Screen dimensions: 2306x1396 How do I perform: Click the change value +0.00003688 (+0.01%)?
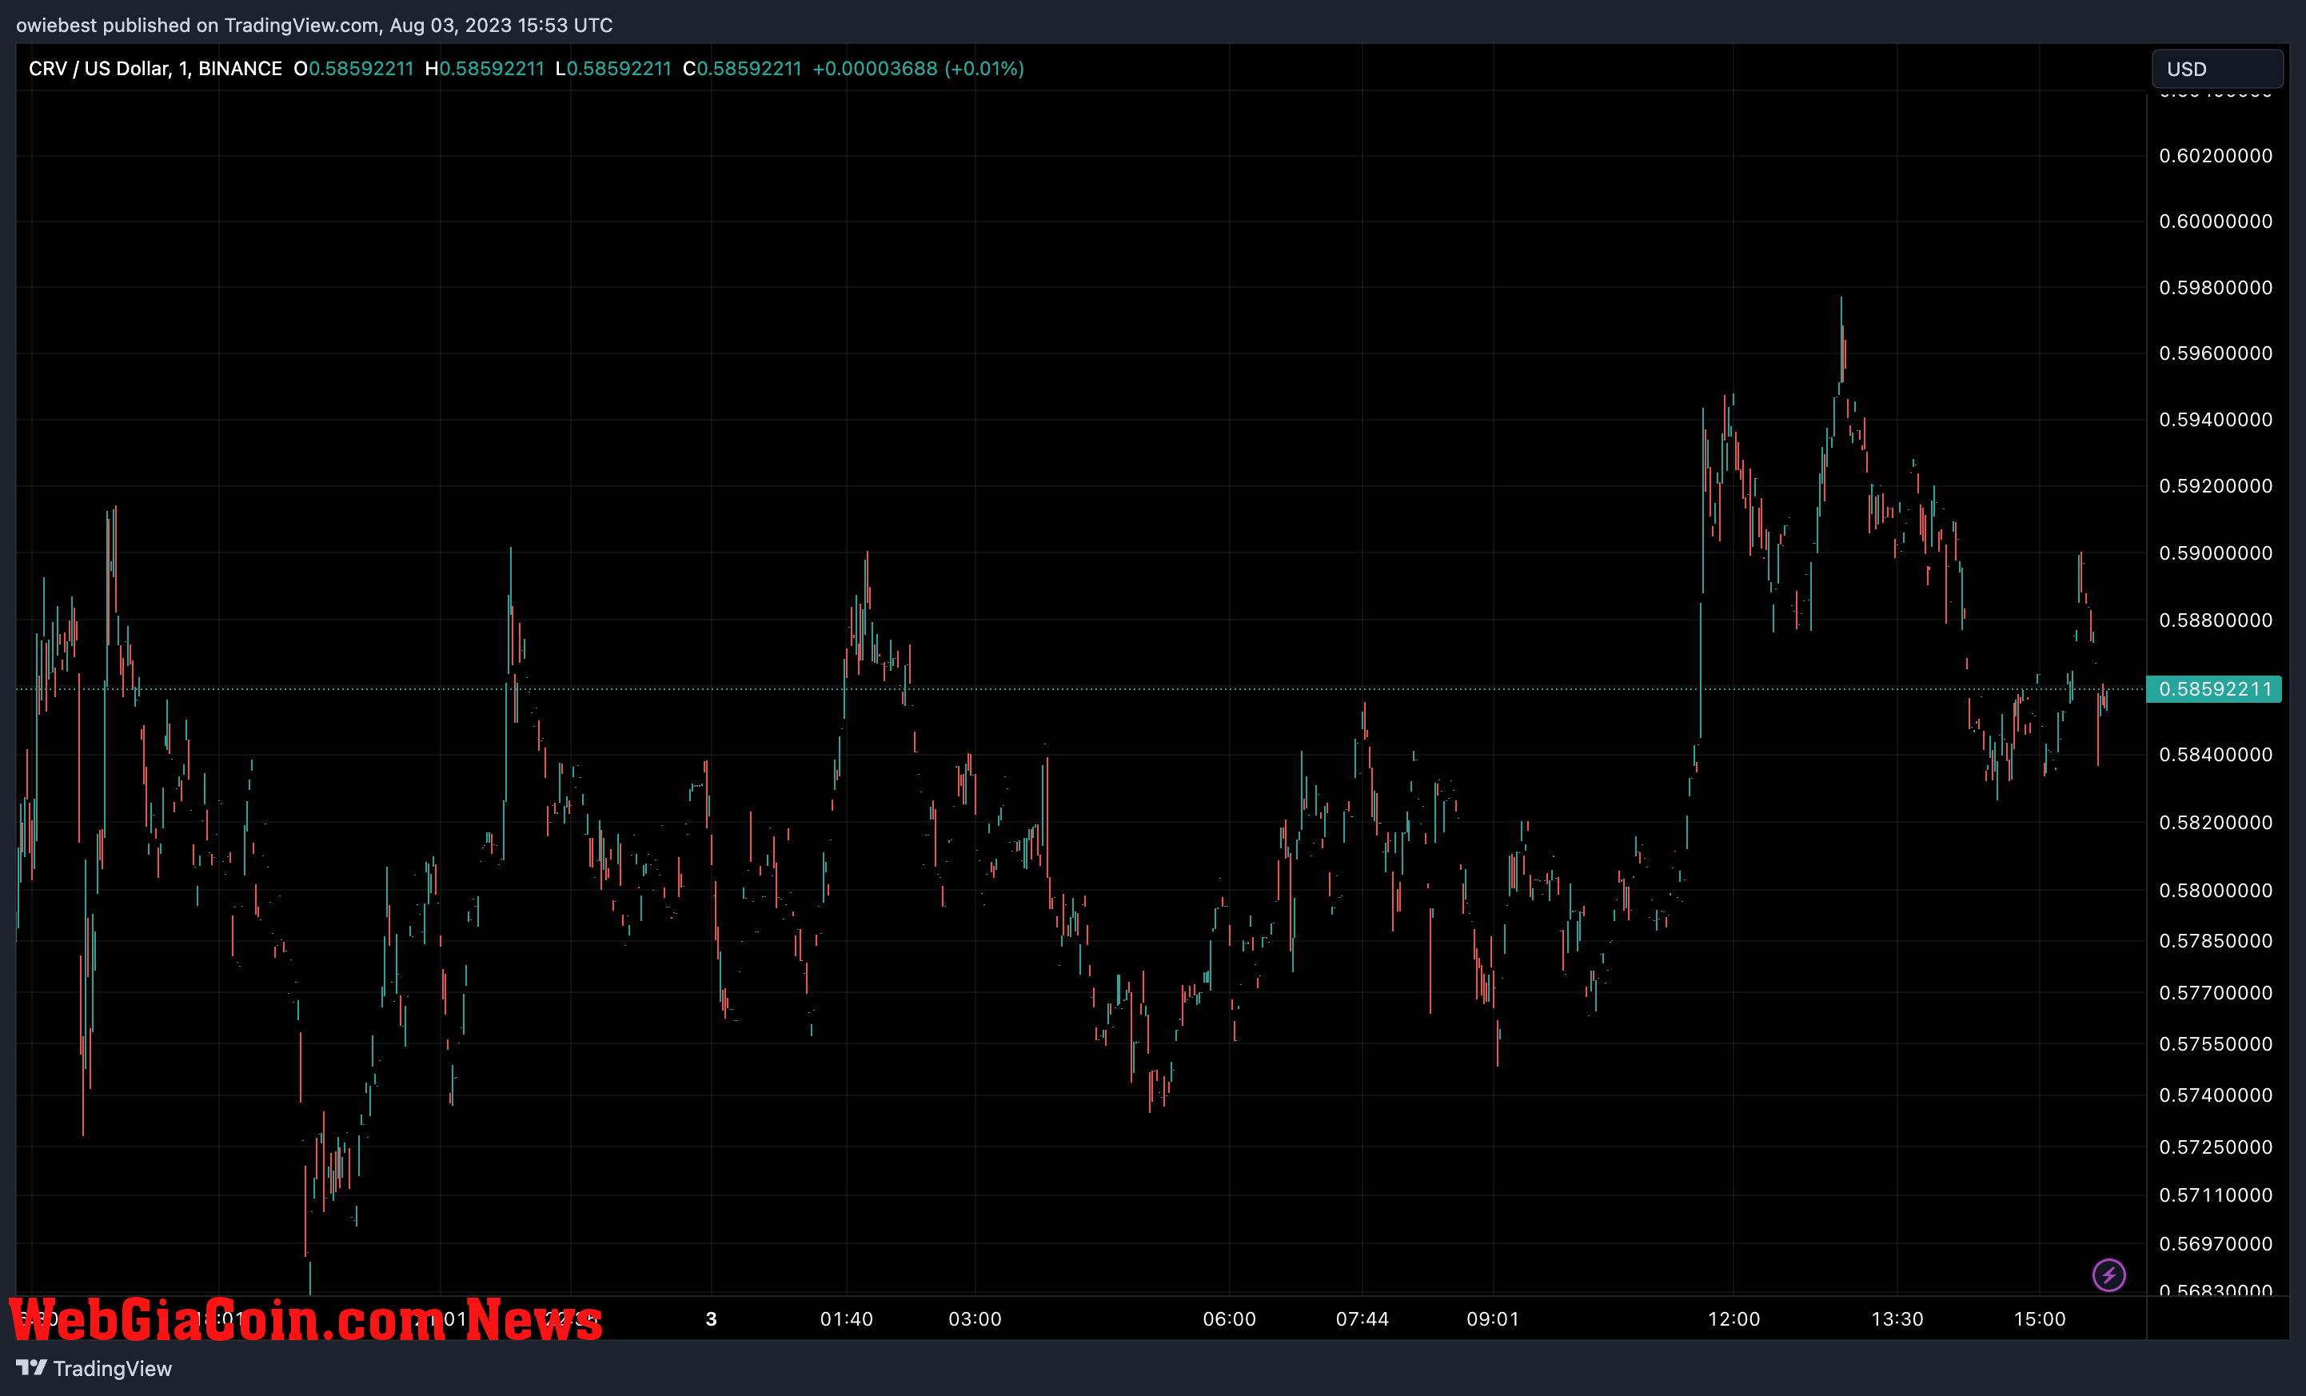918,68
